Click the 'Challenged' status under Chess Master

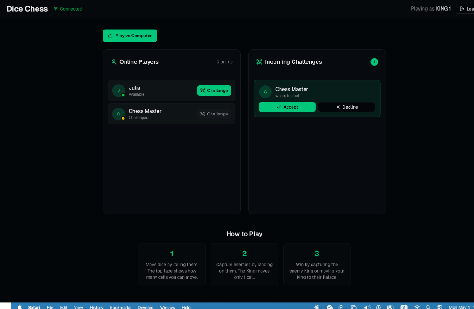[x=138, y=118]
